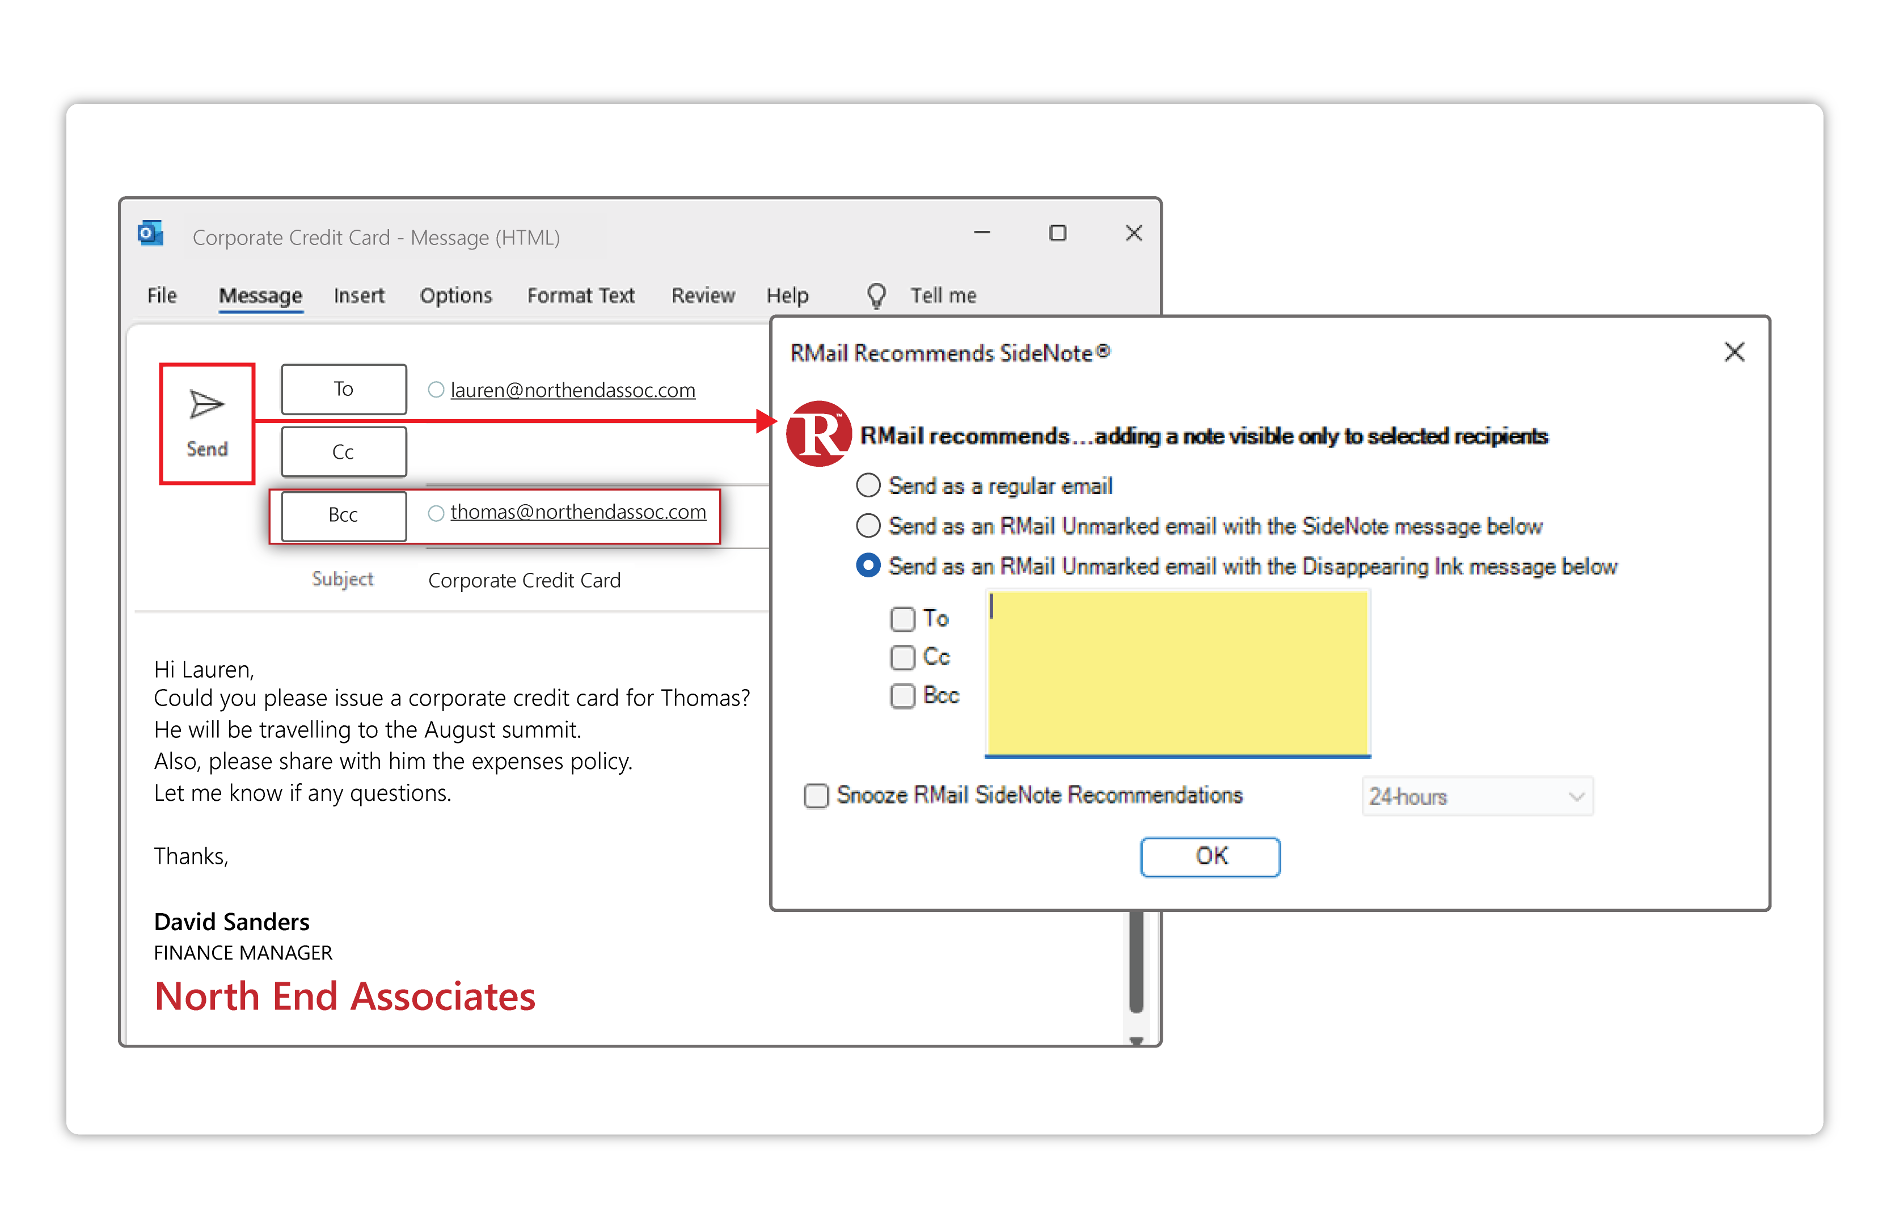Click the Send paper plane icon
The width and height of the screenshot is (1891, 1225).
coord(206,405)
